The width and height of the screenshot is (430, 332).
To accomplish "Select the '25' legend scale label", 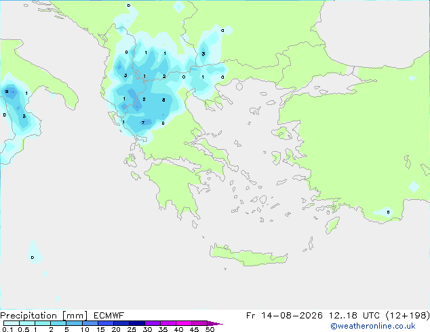I will coord(132,329).
